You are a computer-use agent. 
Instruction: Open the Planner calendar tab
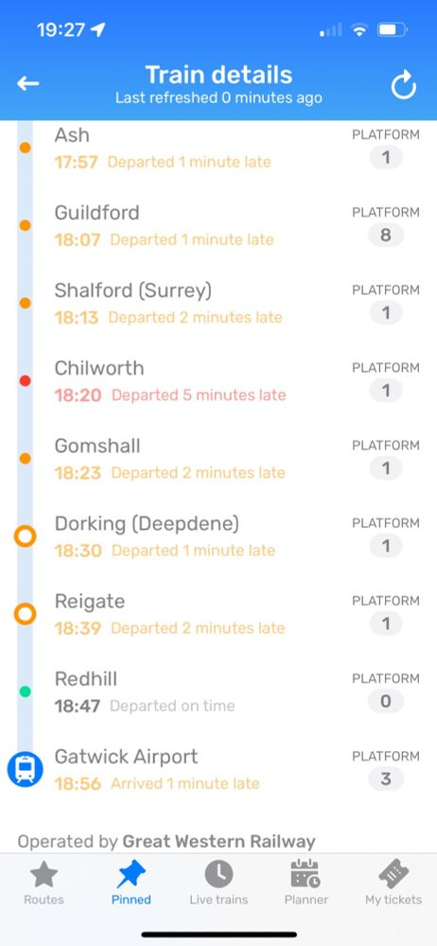point(306,883)
